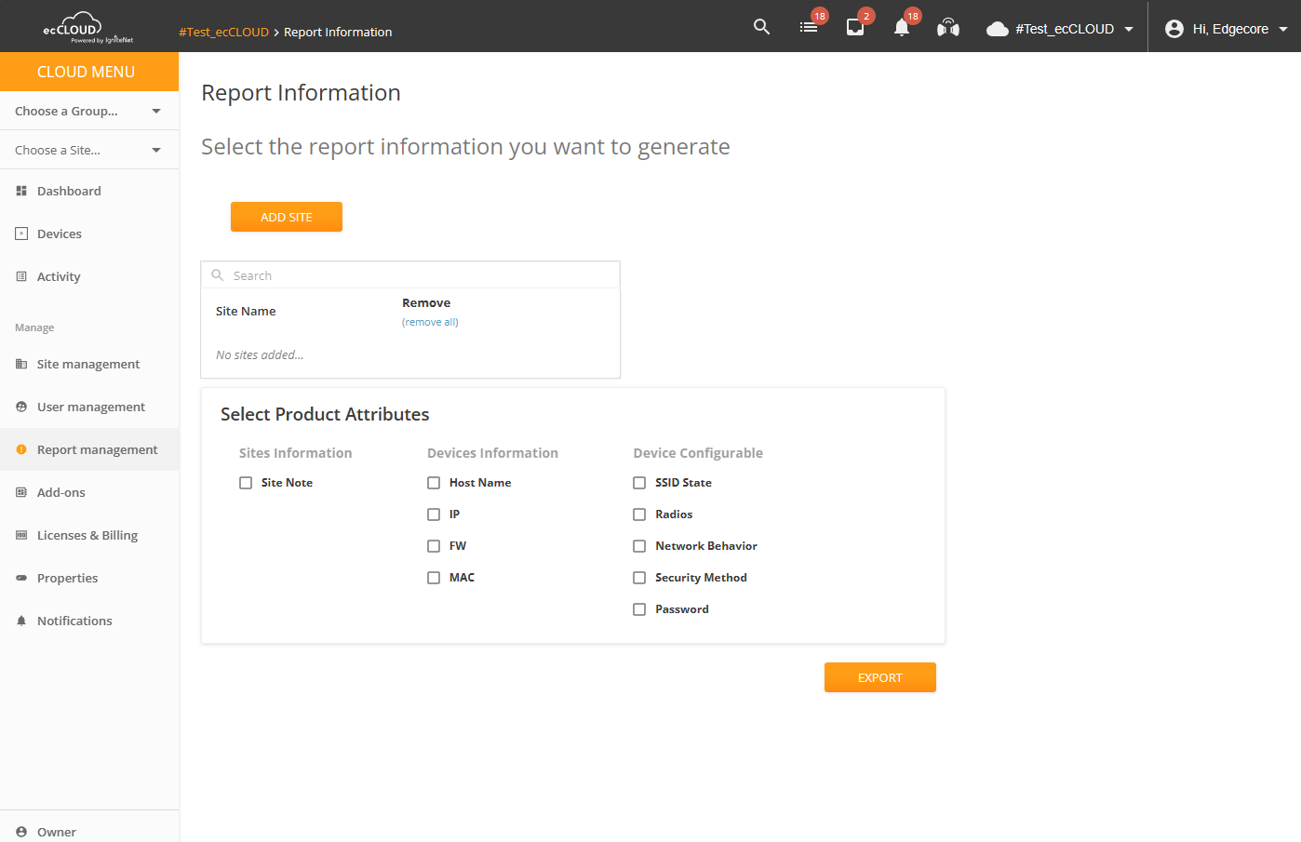The height and width of the screenshot is (842, 1301).
Task: Click the support headset icon
Action: tap(947, 28)
